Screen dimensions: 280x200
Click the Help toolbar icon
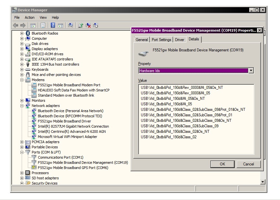(53, 25)
